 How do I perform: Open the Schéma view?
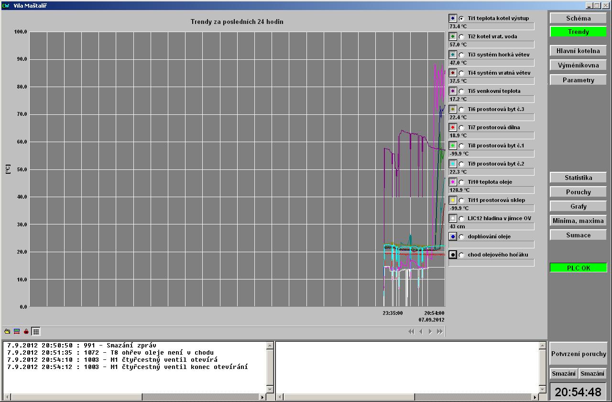(x=578, y=18)
